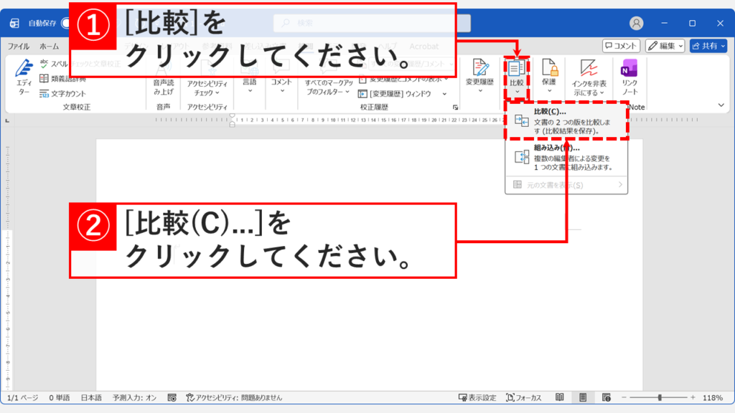The height and width of the screenshot is (413, 735).
Task: Click 表示設定 in the status bar
Action: click(x=481, y=397)
